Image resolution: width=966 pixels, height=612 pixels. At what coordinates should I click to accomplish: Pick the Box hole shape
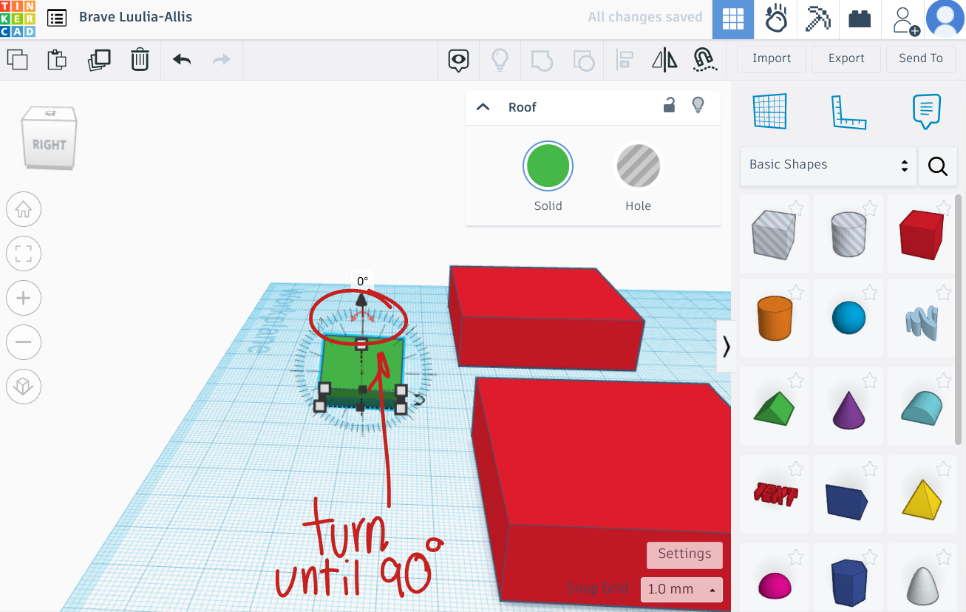pos(775,235)
